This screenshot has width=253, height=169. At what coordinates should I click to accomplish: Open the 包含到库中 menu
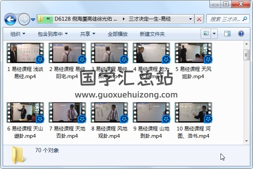(x=53, y=34)
